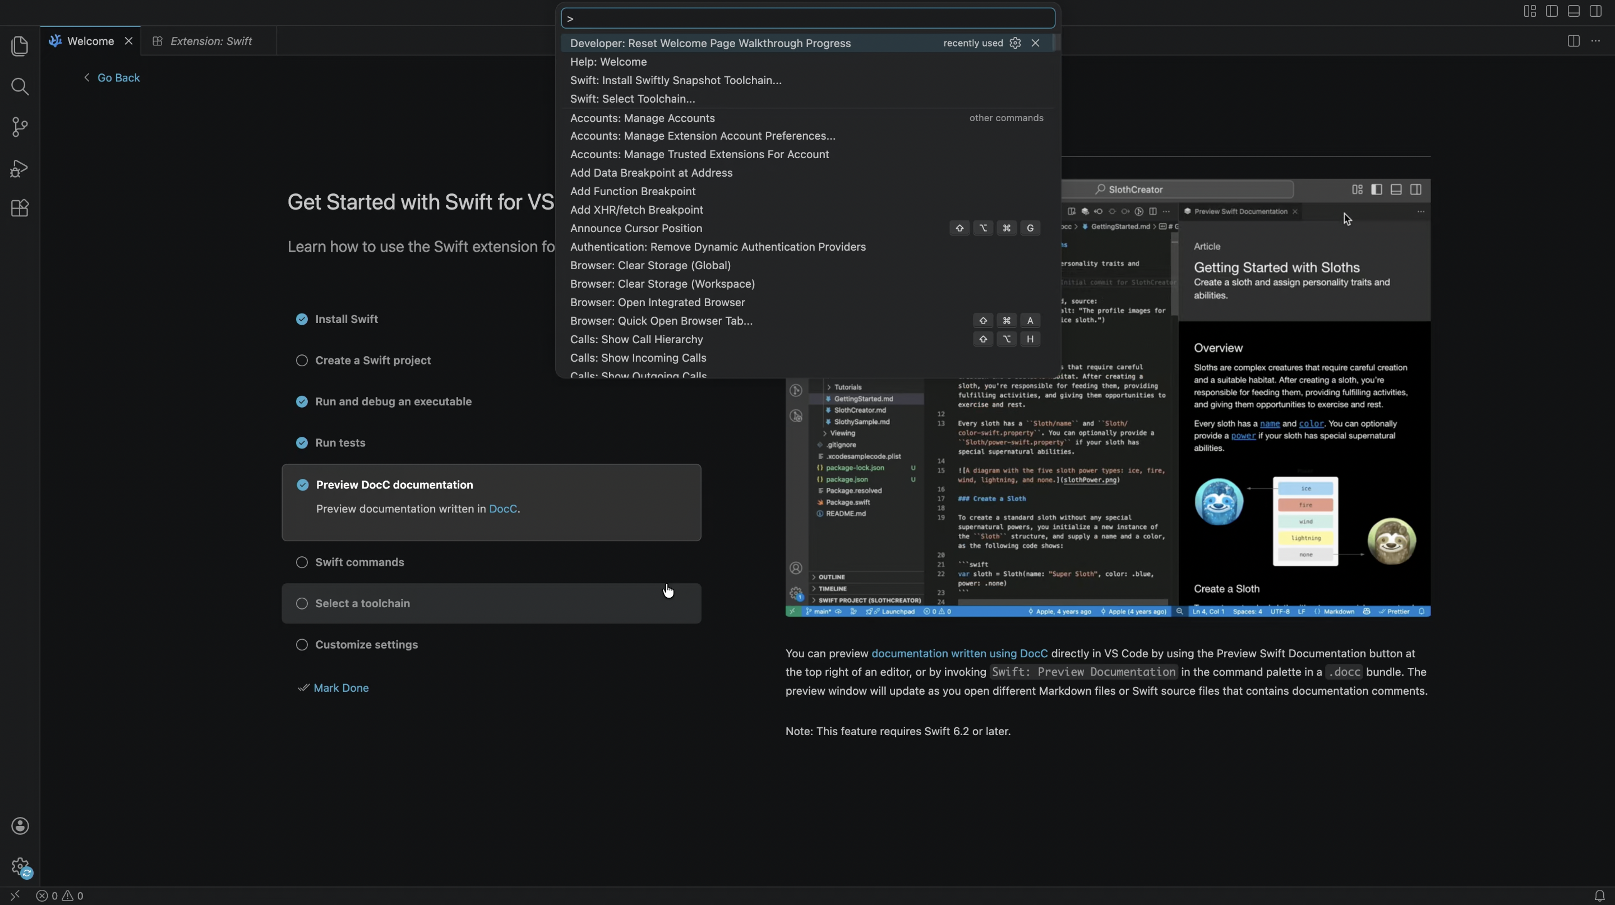Toggle the Install Swift step checkmark

tap(302, 319)
